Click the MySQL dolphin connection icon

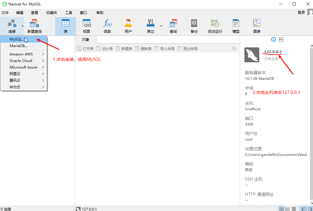click(x=252, y=55)
